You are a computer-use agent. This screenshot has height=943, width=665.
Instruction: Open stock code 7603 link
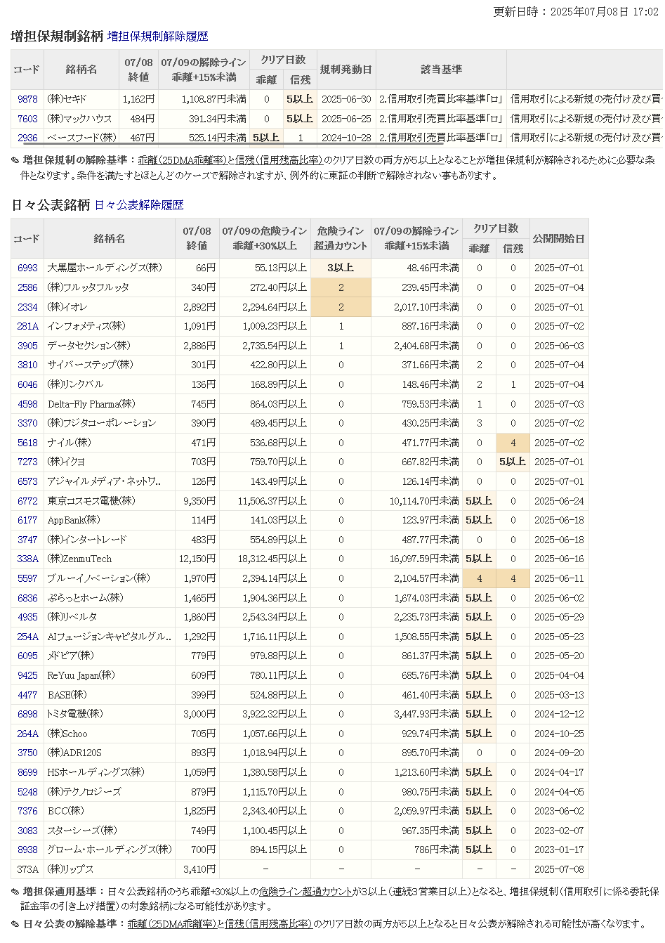click(x=27, y=119)
